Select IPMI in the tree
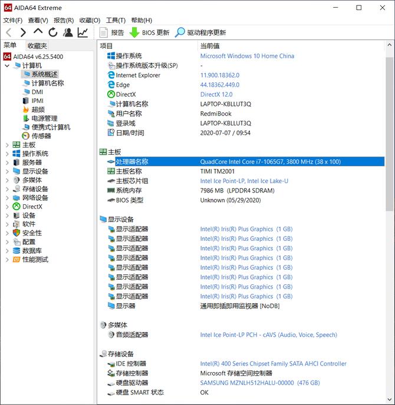 pyautogui.click(x=33, y=101)
